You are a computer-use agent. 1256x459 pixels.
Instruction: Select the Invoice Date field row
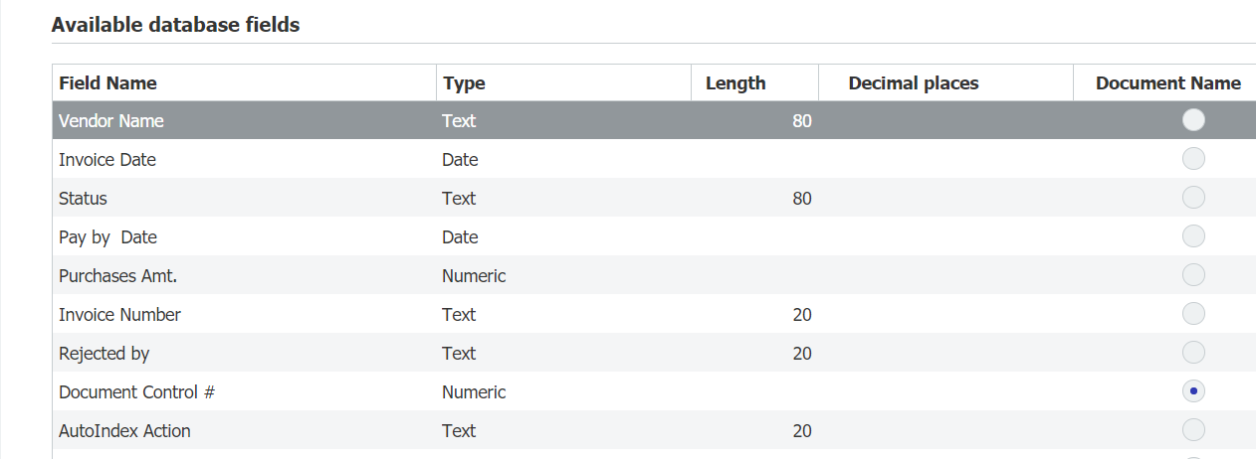point(107,160)
